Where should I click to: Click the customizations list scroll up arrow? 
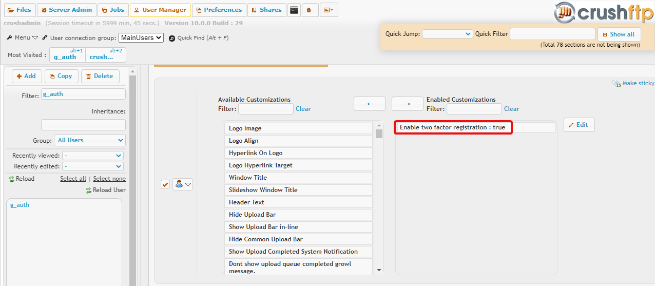[379, 125]
